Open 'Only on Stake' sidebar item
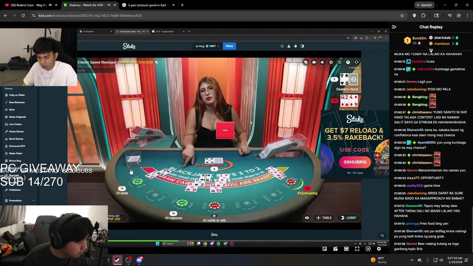 pyautogui.click(x=17, y=95)
